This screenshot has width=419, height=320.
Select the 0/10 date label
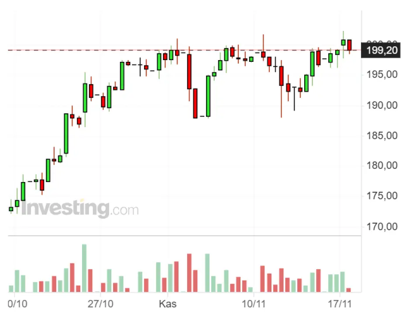pyautogui.click(x=17, y=303)
